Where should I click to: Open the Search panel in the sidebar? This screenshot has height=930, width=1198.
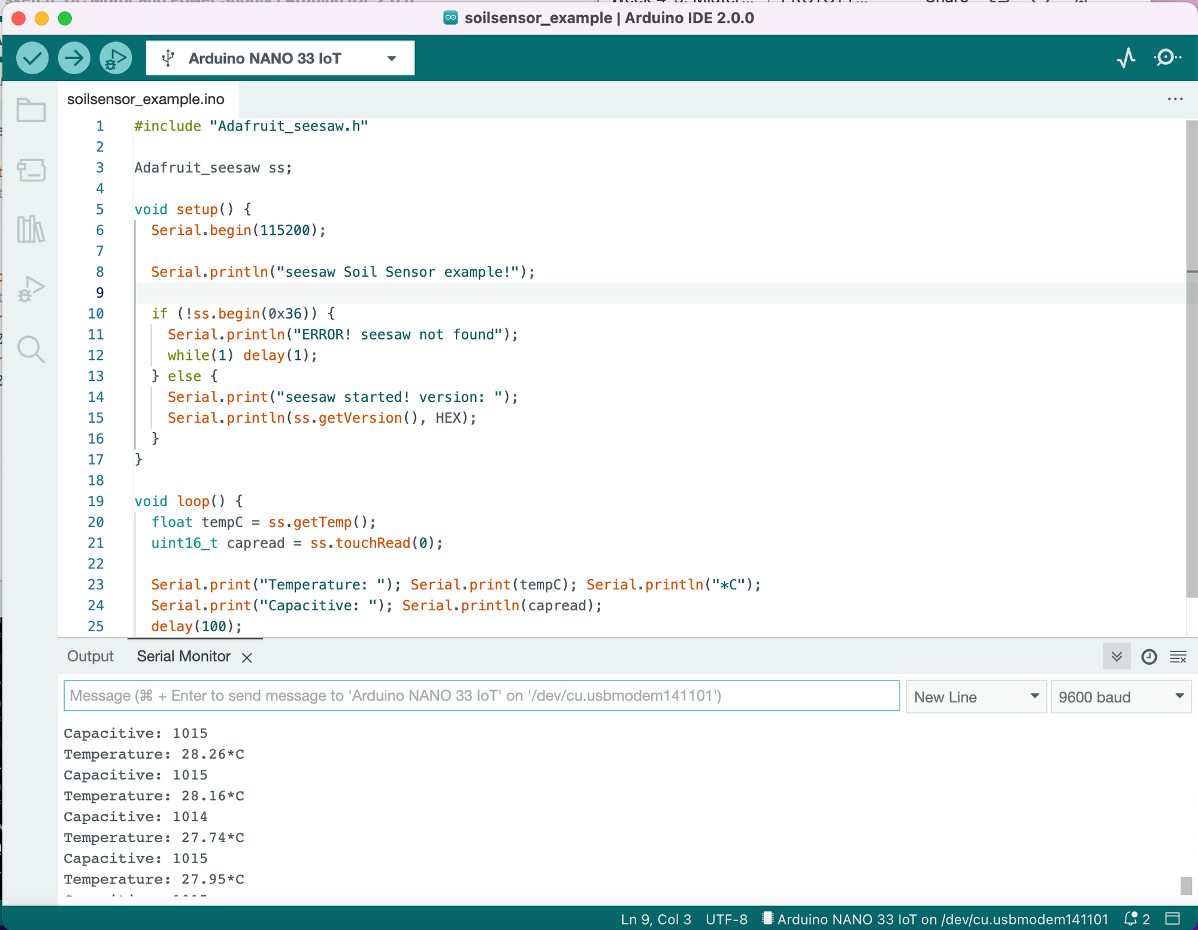[x=31, y=349]
